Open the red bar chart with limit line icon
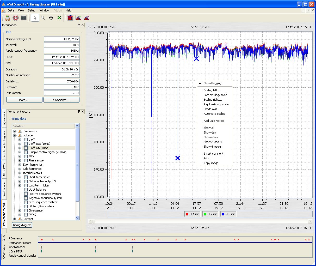316x266 pixels. pyautogui.click(x=70, y=18)
